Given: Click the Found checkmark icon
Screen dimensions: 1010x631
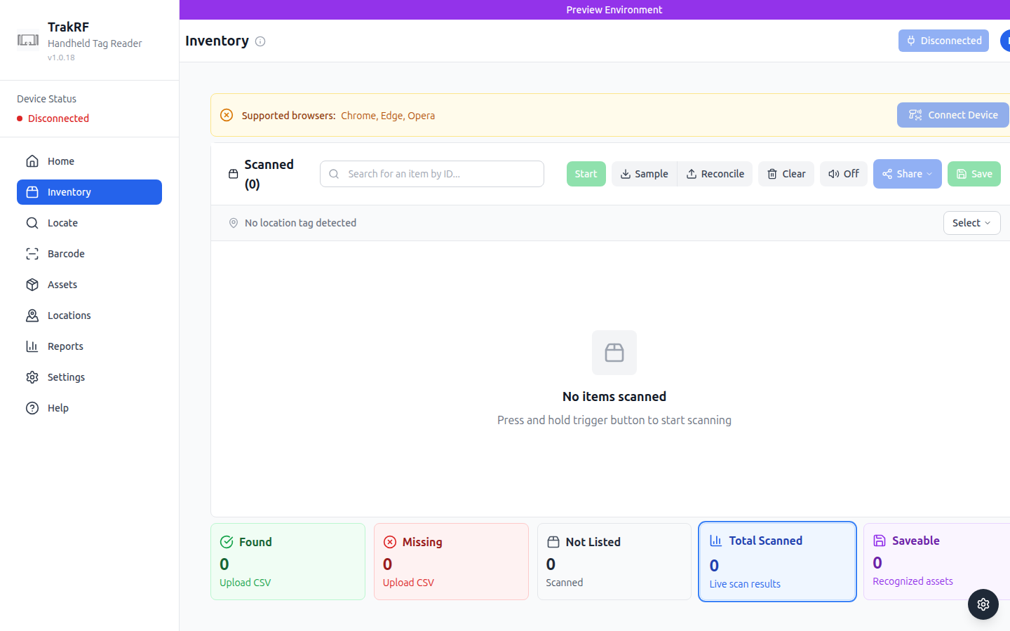Looking at the screenshot, I should [227, 542].
